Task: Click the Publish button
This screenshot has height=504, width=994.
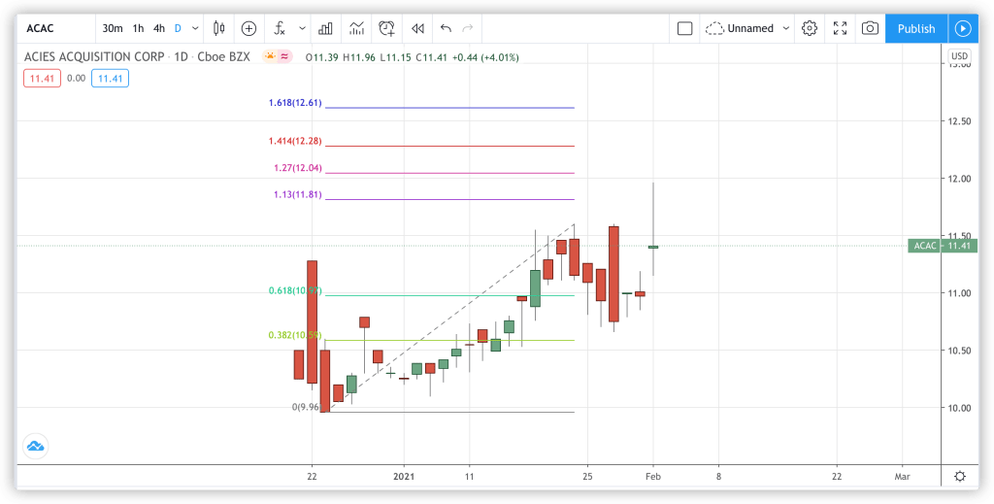Action: point(915,28)
